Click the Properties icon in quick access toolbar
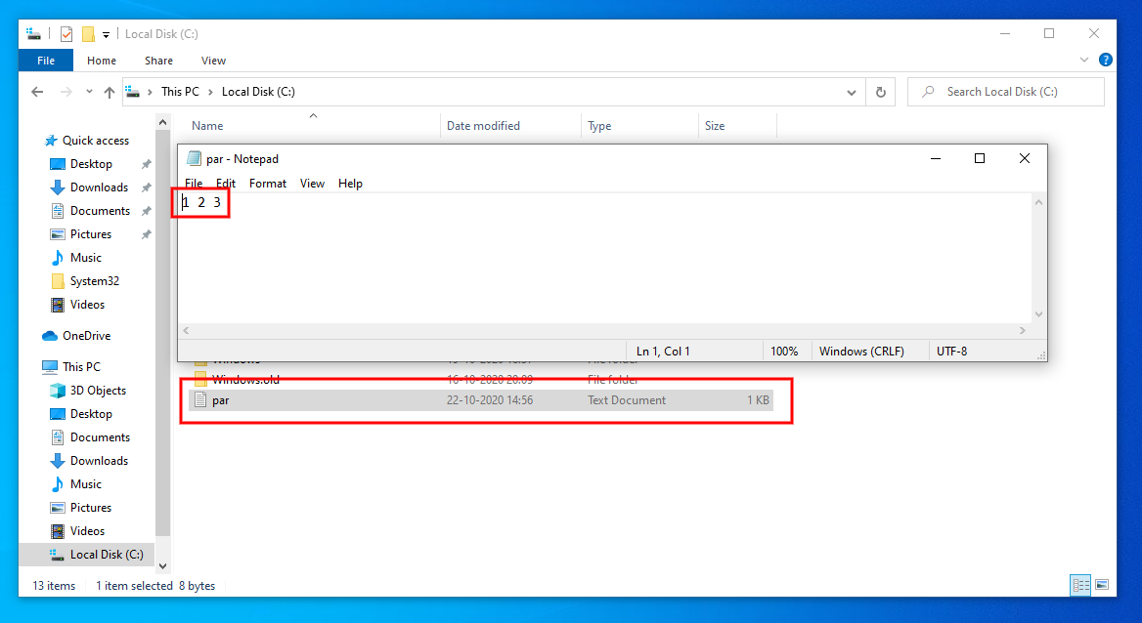Screen dimensions: 1142x623 click(66, 34)
